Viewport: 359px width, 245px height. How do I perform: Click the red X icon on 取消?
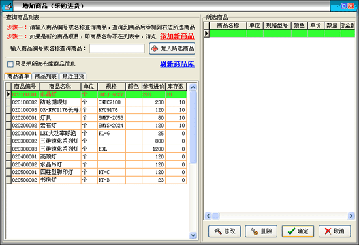pos(328,231)
